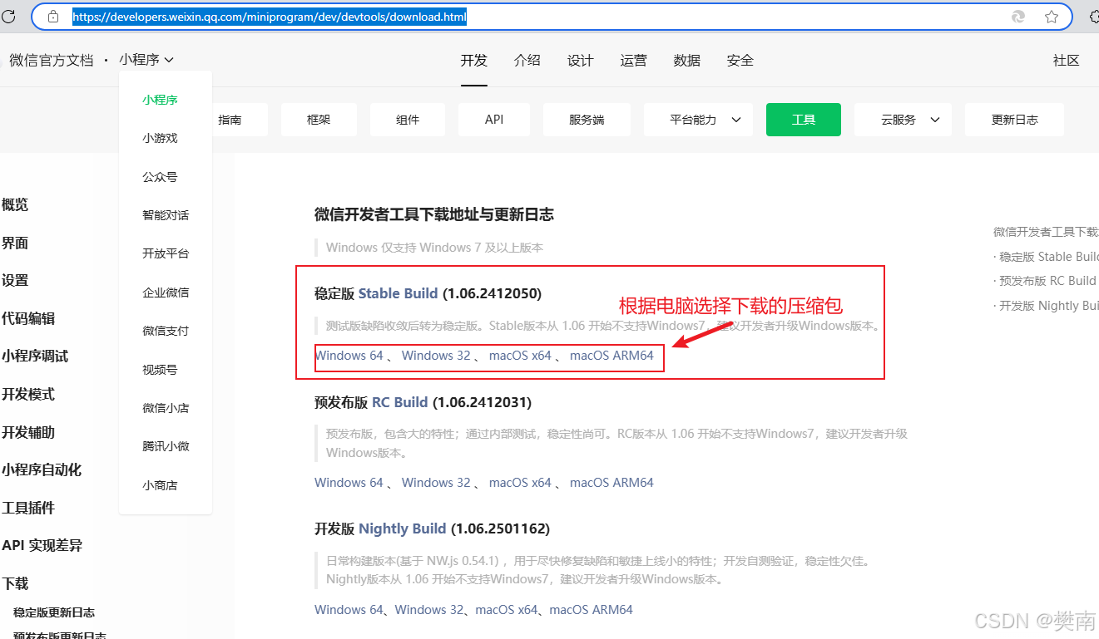Select 智能对话 in the dropdown menu
The height and width of the screenshot is (639, 1099).
[x=166, y=215]
